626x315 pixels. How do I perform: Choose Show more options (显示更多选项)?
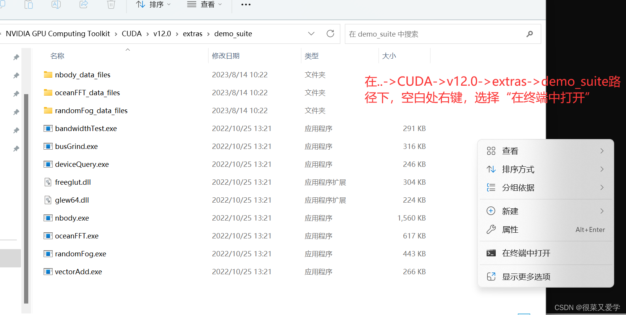pyautogui.click(x=545, y=277)
